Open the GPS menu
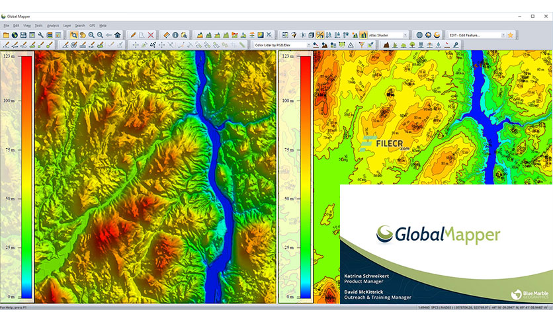553x320 pixels. click(93, 25)
